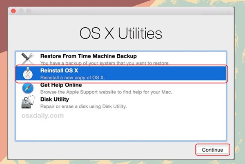Click 'Repair or erase a disk' description

[x=83, y=106]
